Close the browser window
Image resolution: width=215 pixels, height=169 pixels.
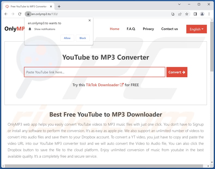209,4
